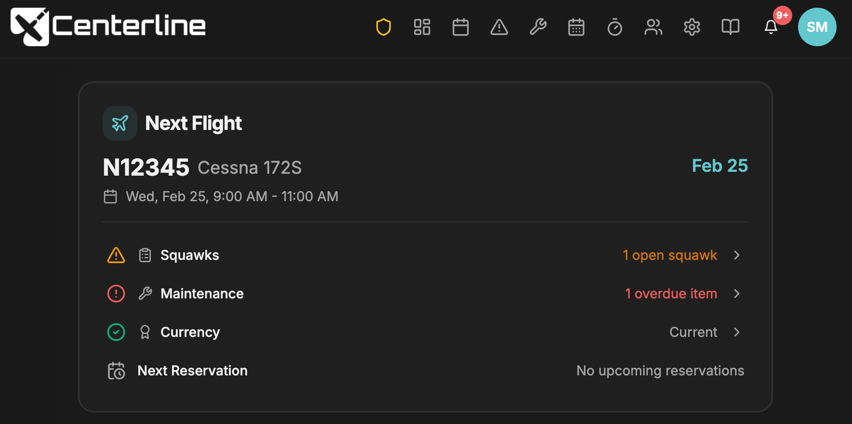Image resolution: width=852 pixels, height=424 pixels.
Task: Open maintenance wrench icon in navbar
Action: pyautogui.click(x=538, y=27)
